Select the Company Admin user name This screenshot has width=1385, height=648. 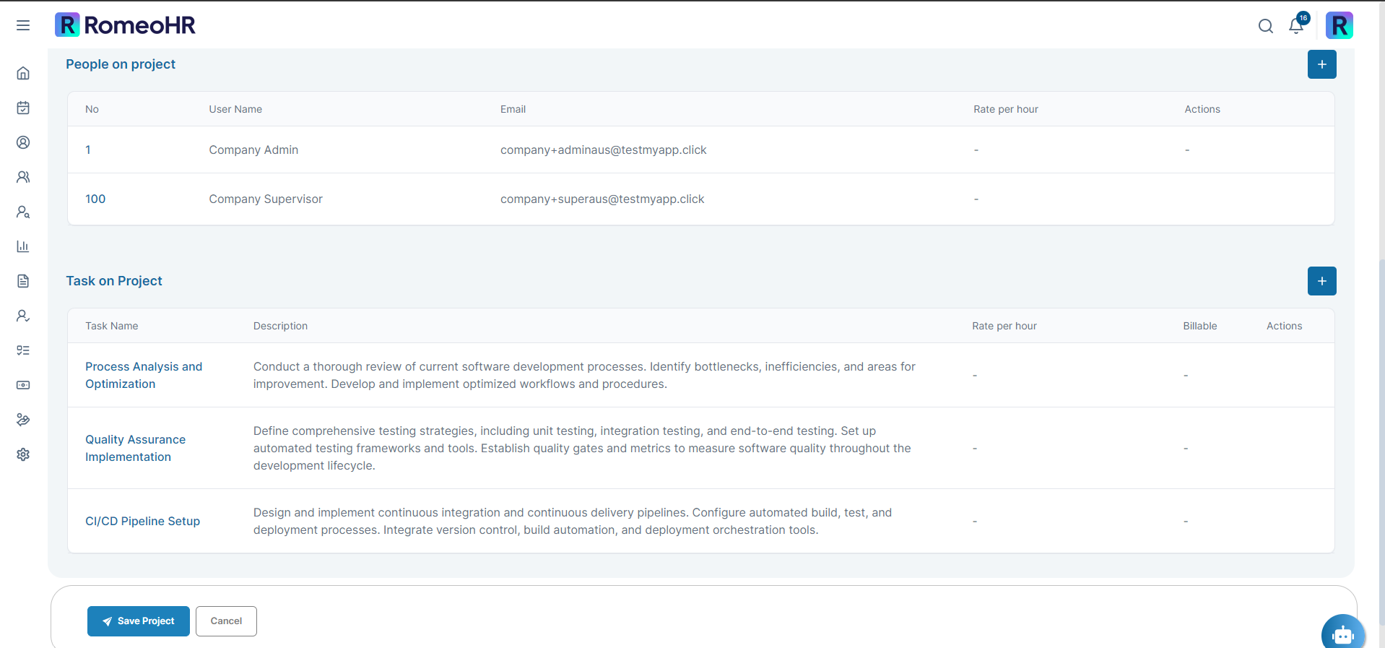click(253, 150)
